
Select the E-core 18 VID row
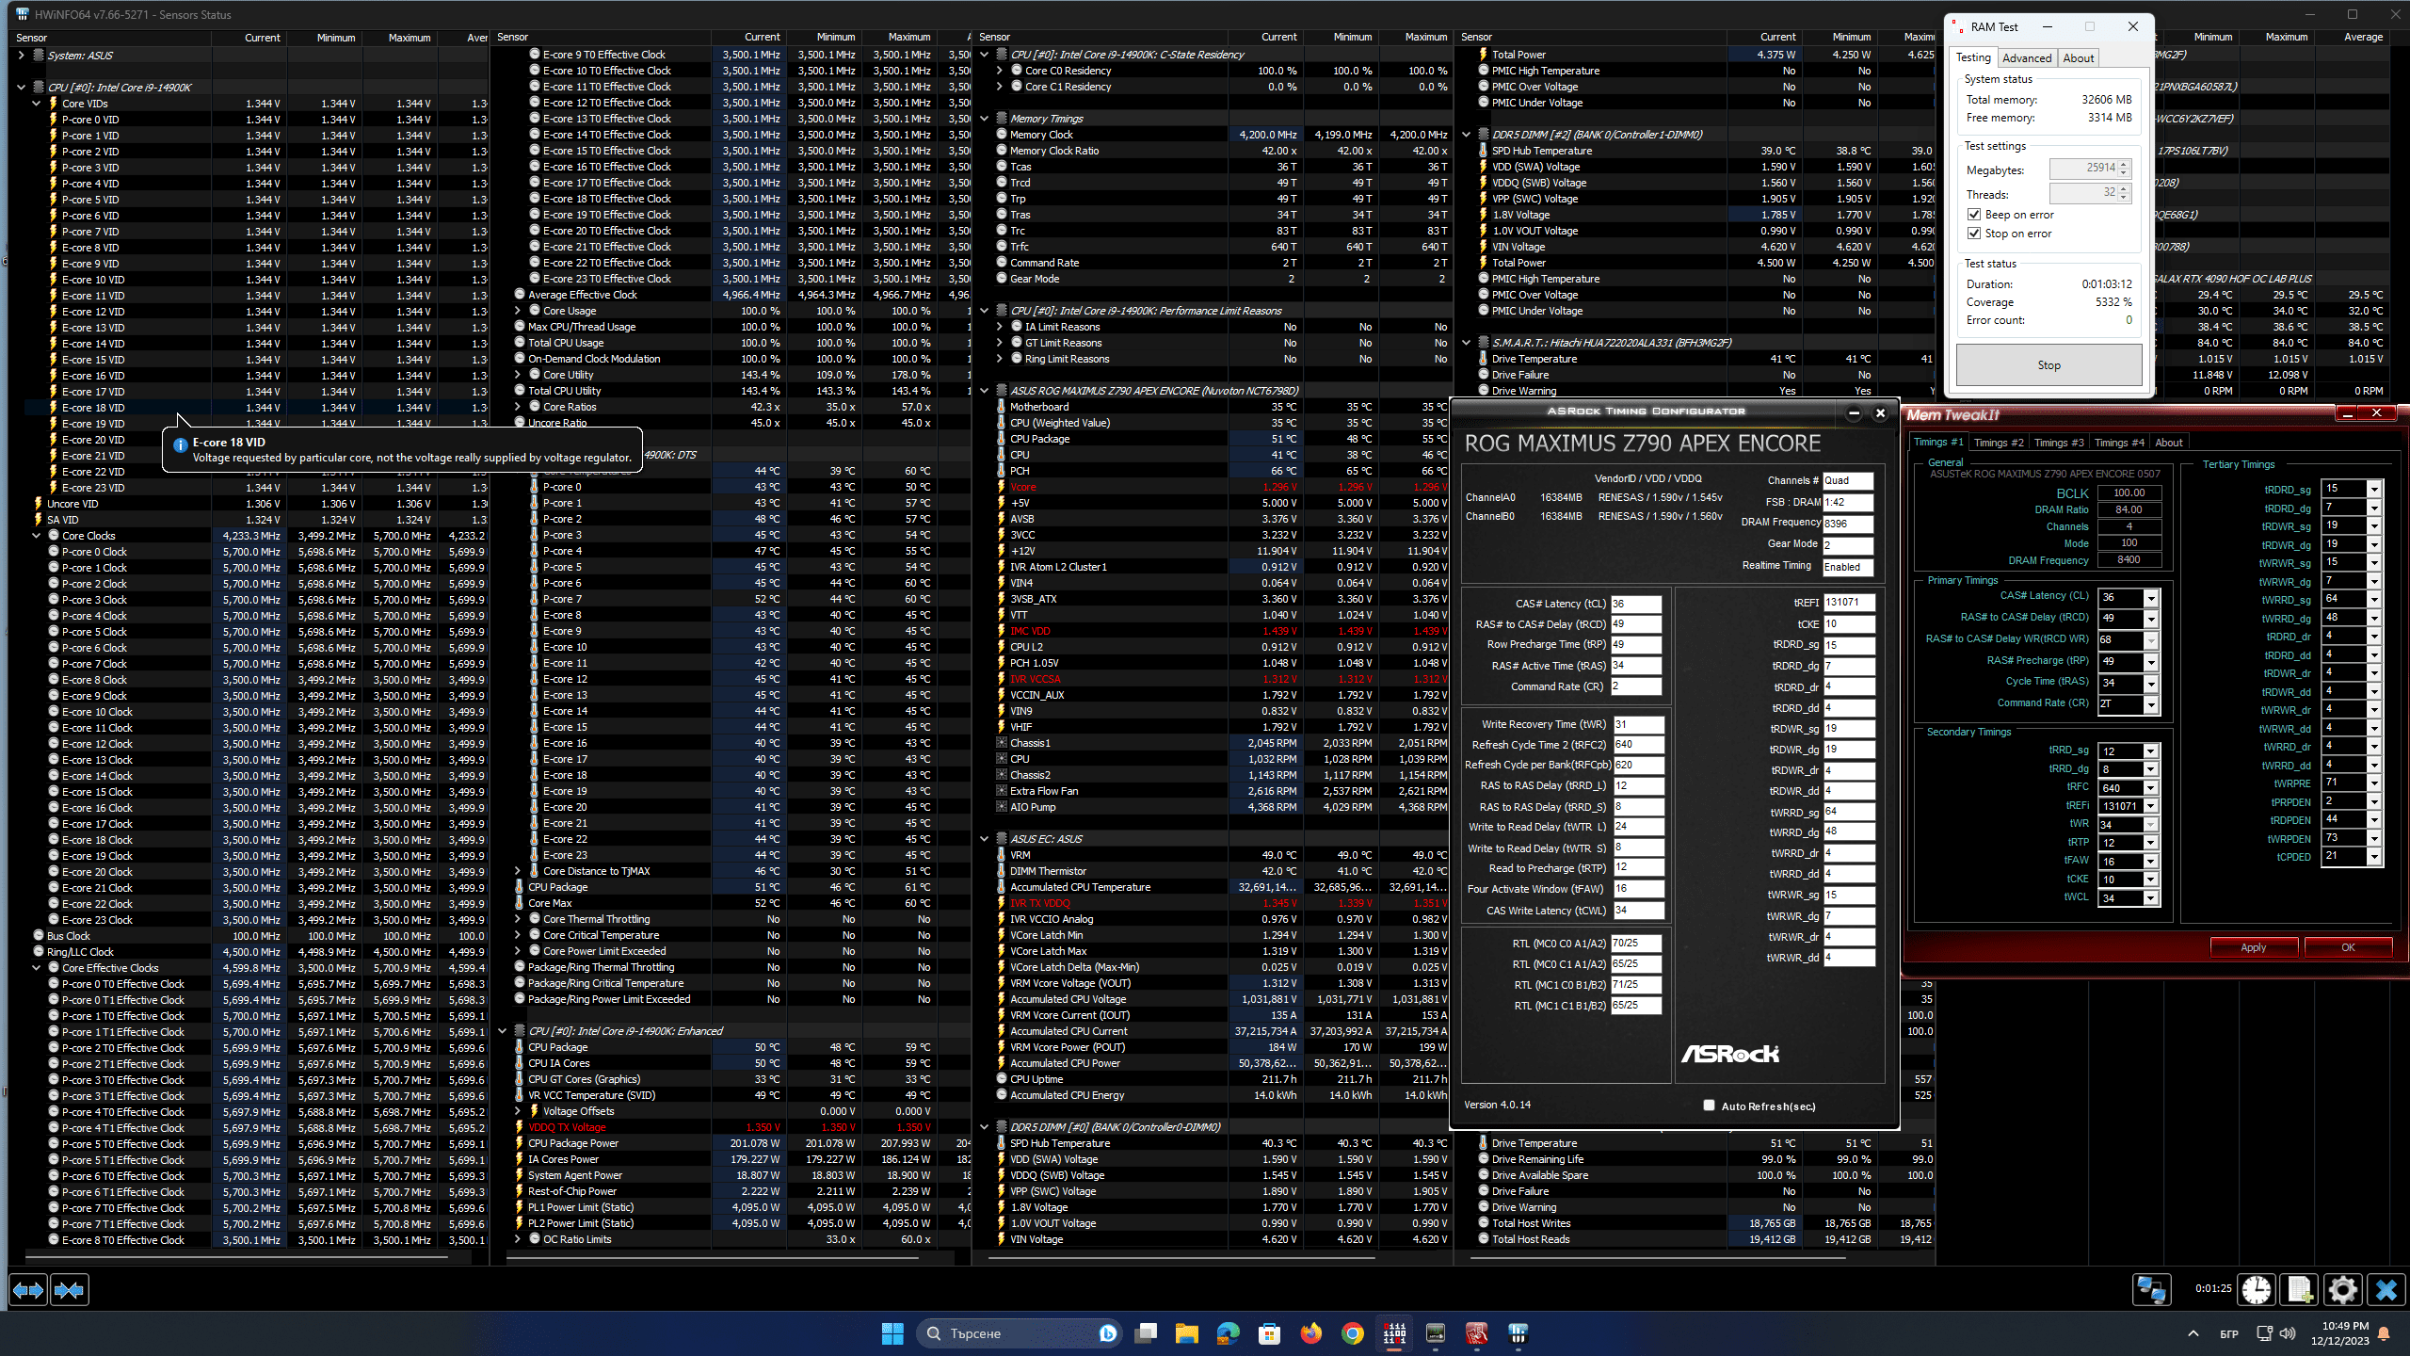[x=254, y=408]
